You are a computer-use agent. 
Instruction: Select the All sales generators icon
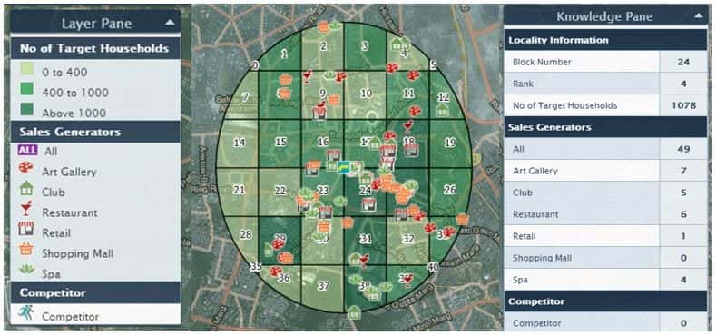tap(27, 150)
